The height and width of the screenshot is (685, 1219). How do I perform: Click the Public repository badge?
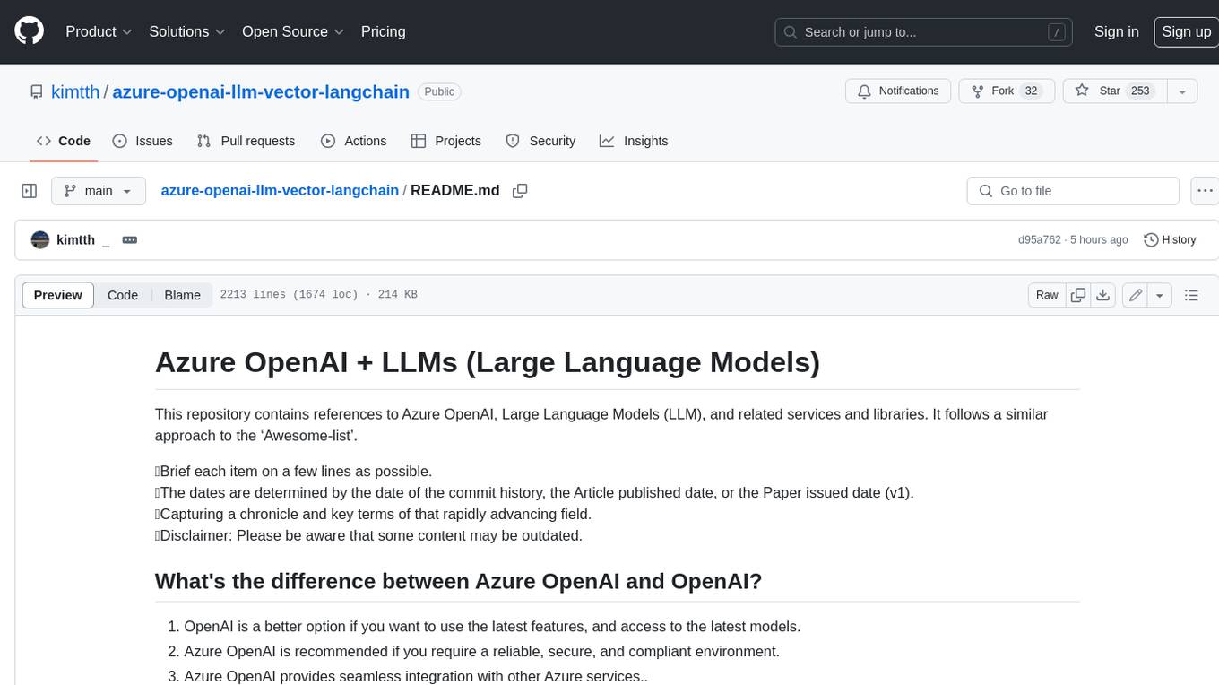439,91
